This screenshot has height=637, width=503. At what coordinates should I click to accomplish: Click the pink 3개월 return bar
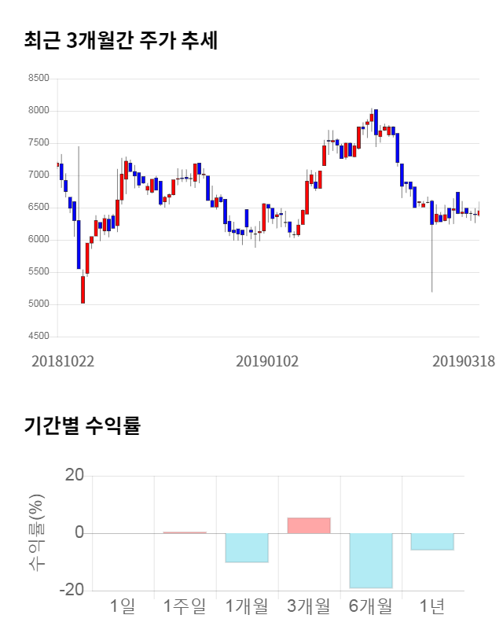click(309, 525)
